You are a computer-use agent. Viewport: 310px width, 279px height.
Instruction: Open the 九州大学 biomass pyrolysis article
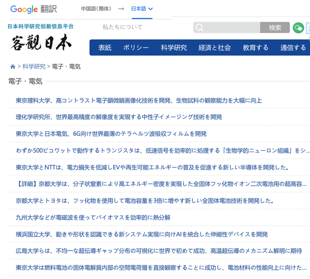point(93,218)
